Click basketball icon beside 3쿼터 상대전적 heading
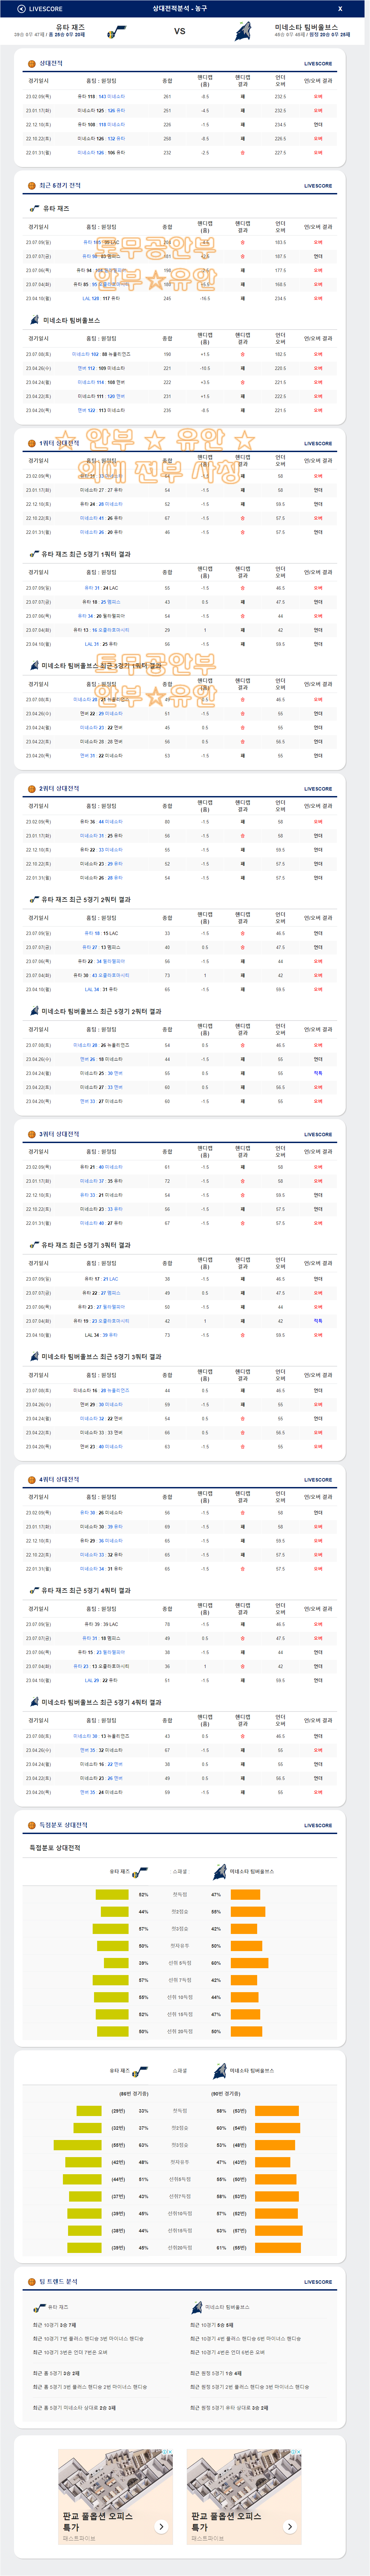 tap(32, 1134)
